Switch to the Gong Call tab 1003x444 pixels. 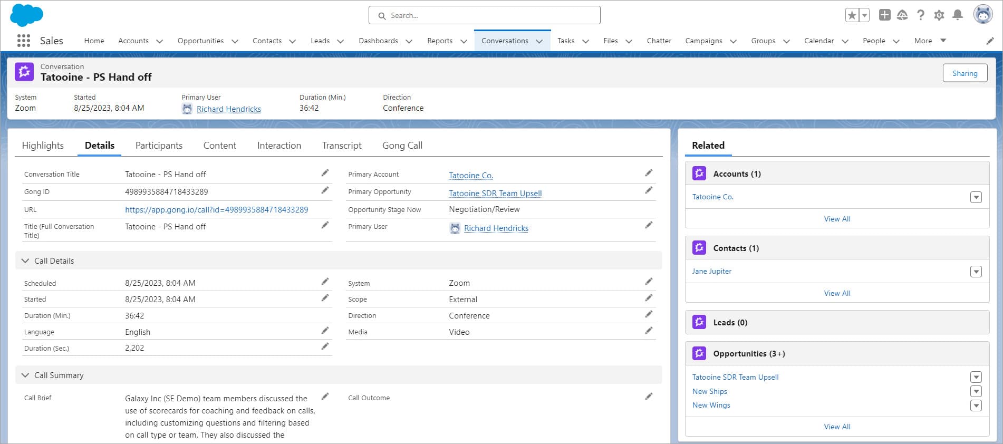402,146
